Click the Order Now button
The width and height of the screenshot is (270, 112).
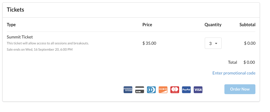pos(240,89)
